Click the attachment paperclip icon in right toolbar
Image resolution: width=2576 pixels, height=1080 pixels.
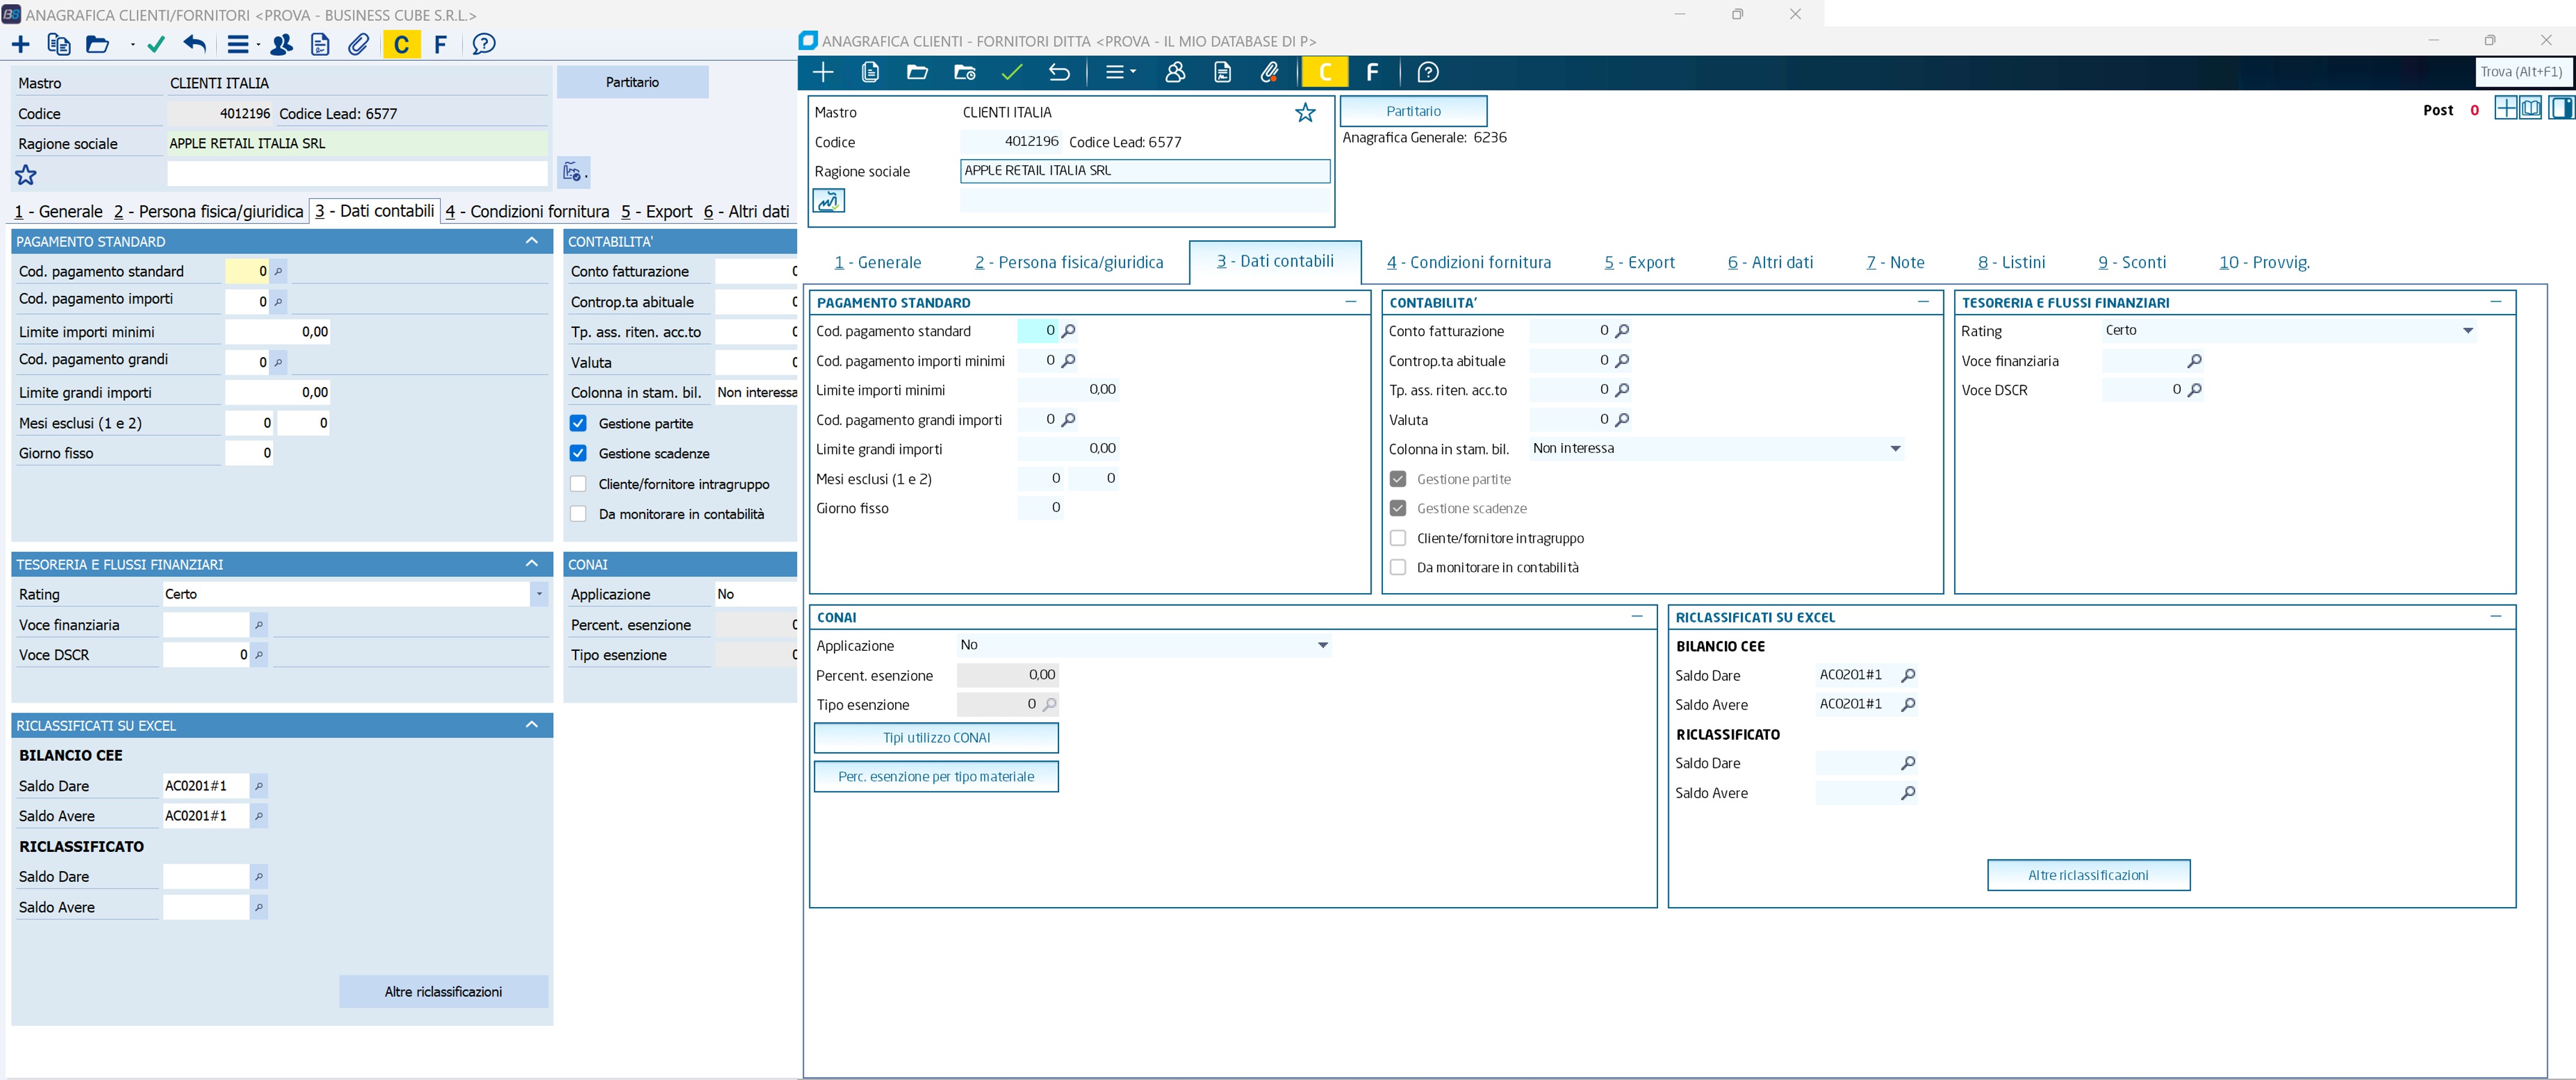[x=1269, y=72]
